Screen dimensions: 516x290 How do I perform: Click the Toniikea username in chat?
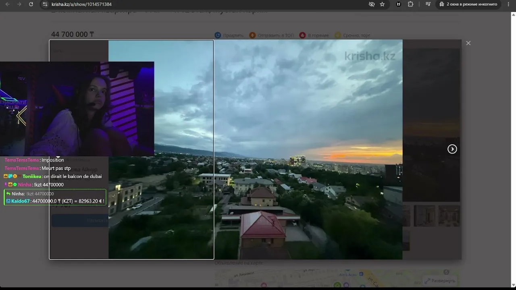click(x=32, y=176)
